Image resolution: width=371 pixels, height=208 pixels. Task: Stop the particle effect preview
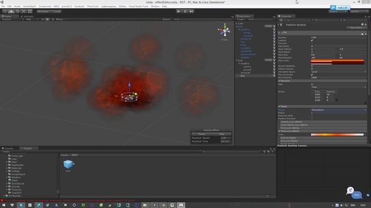221,134
